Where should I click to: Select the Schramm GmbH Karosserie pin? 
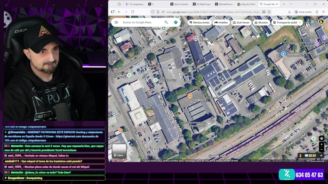pos(196,39)
